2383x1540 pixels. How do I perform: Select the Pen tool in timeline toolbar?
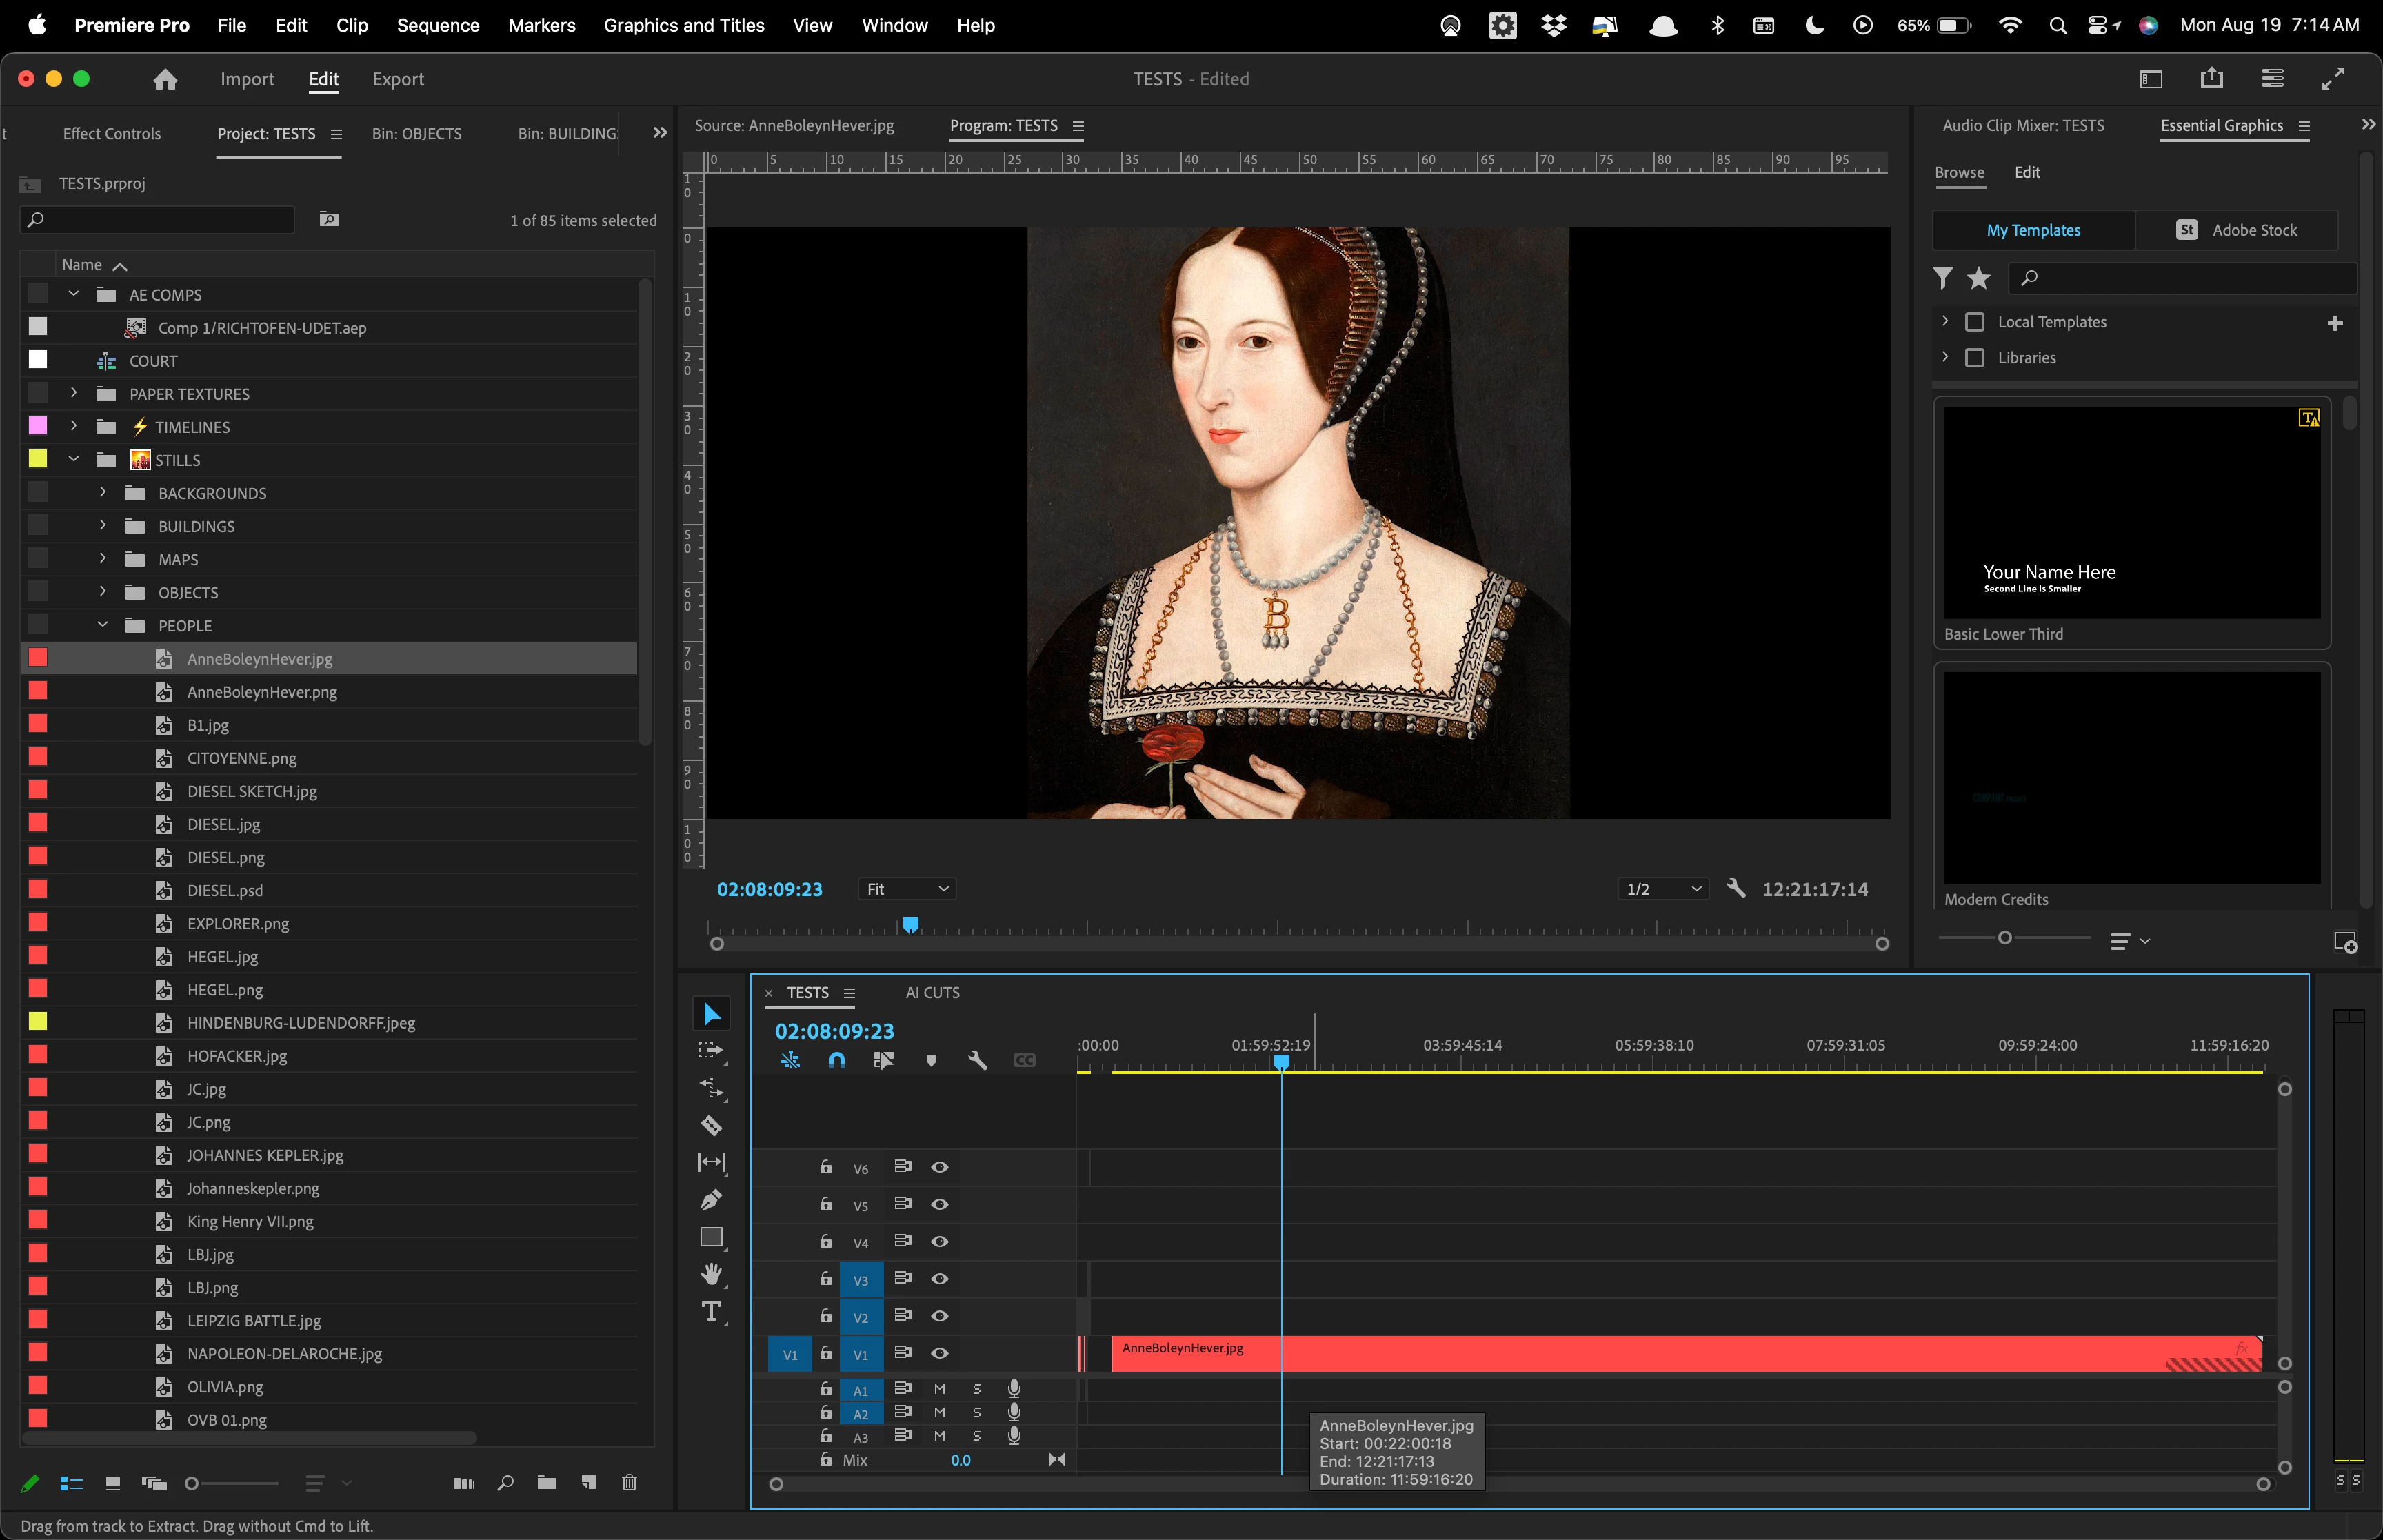711,1199
